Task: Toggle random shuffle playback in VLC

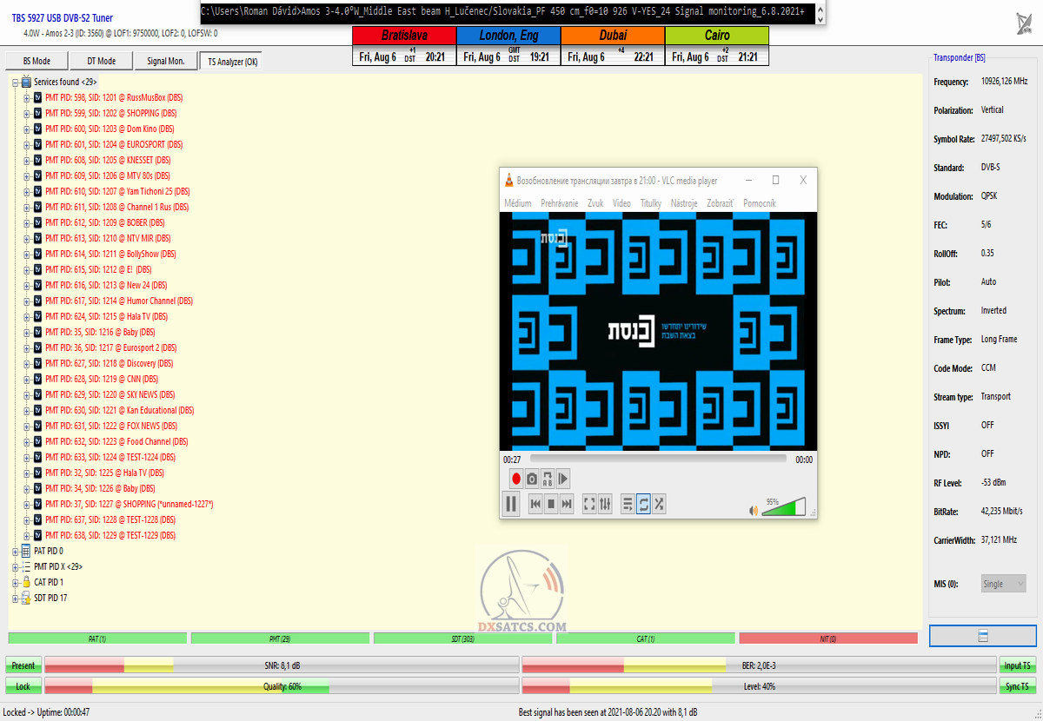Action: (x=659, y=504)
